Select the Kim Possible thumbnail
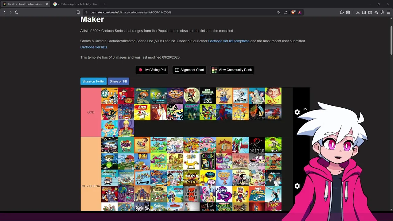The image size is (393, 221). (x=142, y=96)
